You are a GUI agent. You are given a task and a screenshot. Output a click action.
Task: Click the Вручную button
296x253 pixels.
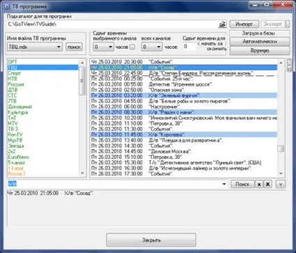coord(260,50)
